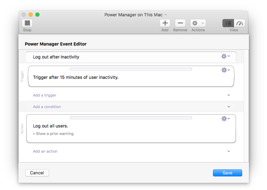Click the Remove minus toolbar button

180,23
